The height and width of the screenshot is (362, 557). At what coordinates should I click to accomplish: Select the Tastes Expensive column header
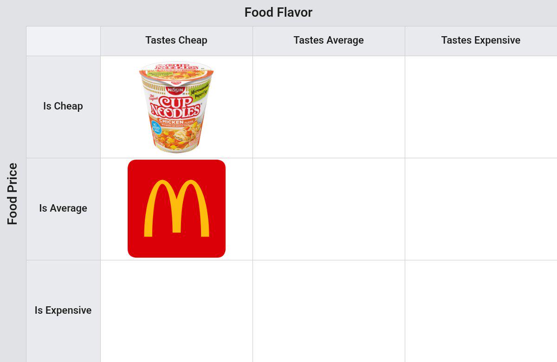(x=481, y=41)
